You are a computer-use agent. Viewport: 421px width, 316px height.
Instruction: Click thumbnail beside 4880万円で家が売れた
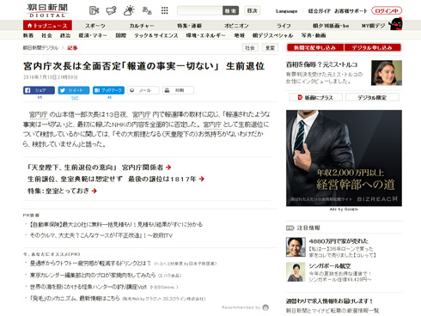point(296,247)
